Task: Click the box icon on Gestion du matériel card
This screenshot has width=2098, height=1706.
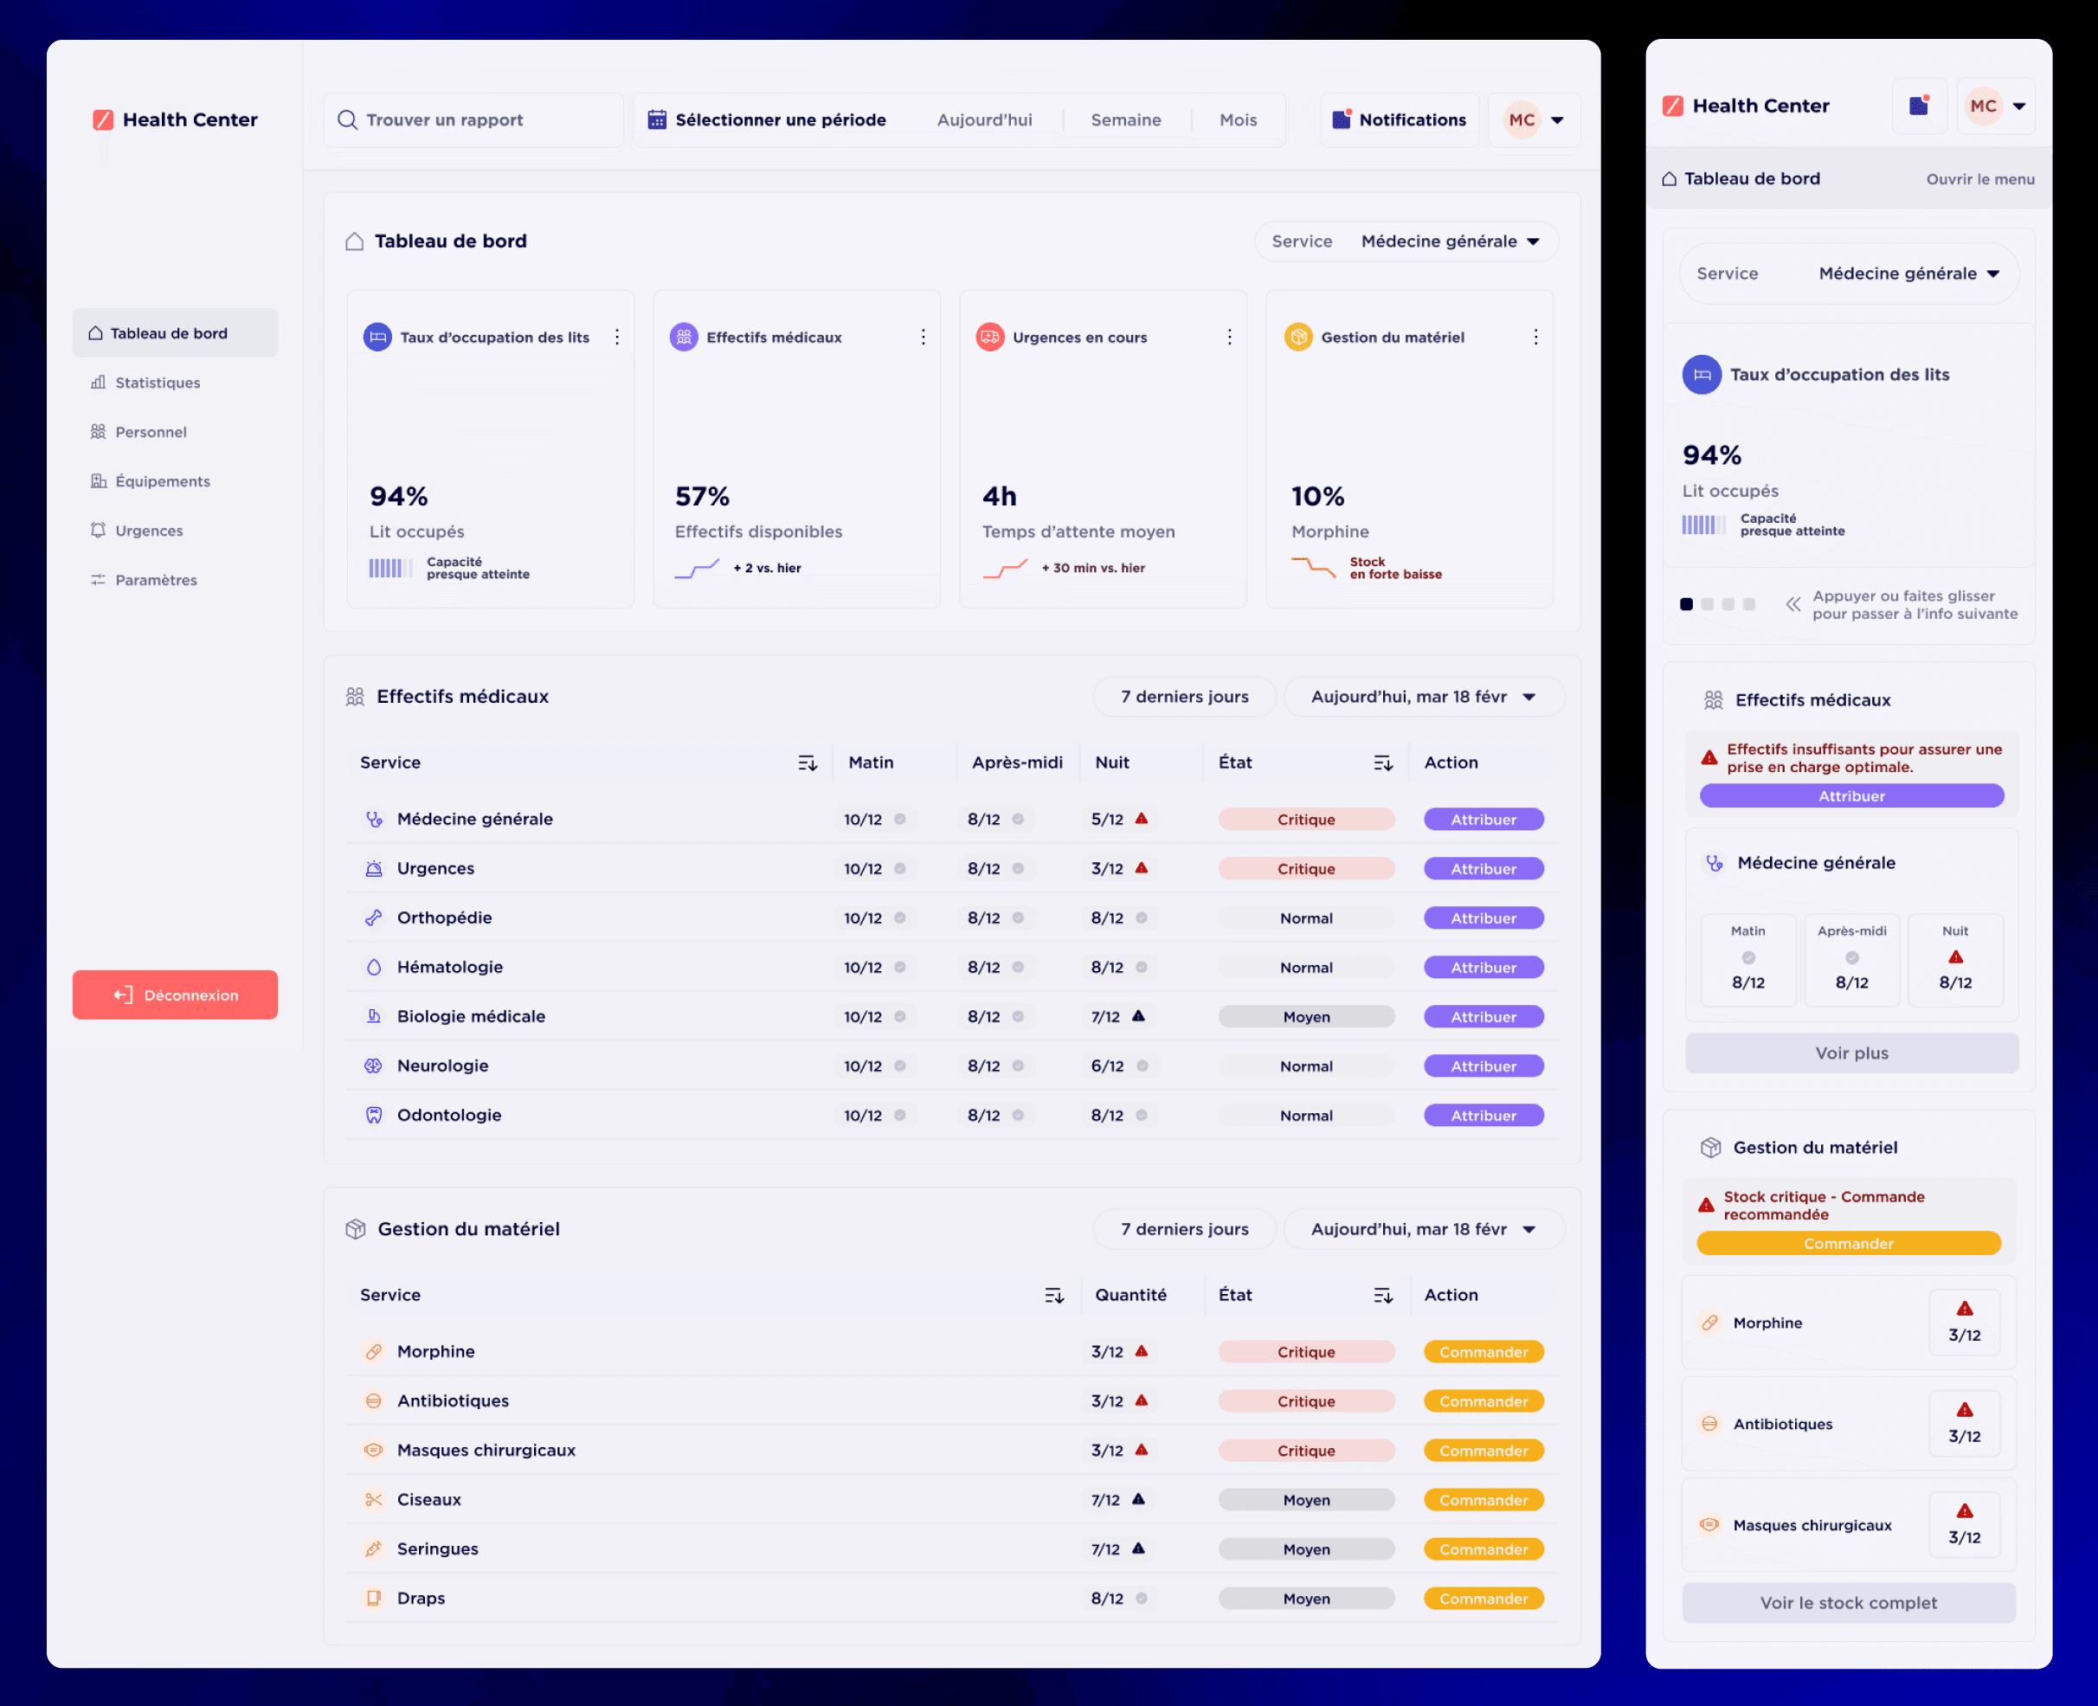Action: click(1298, 337)
